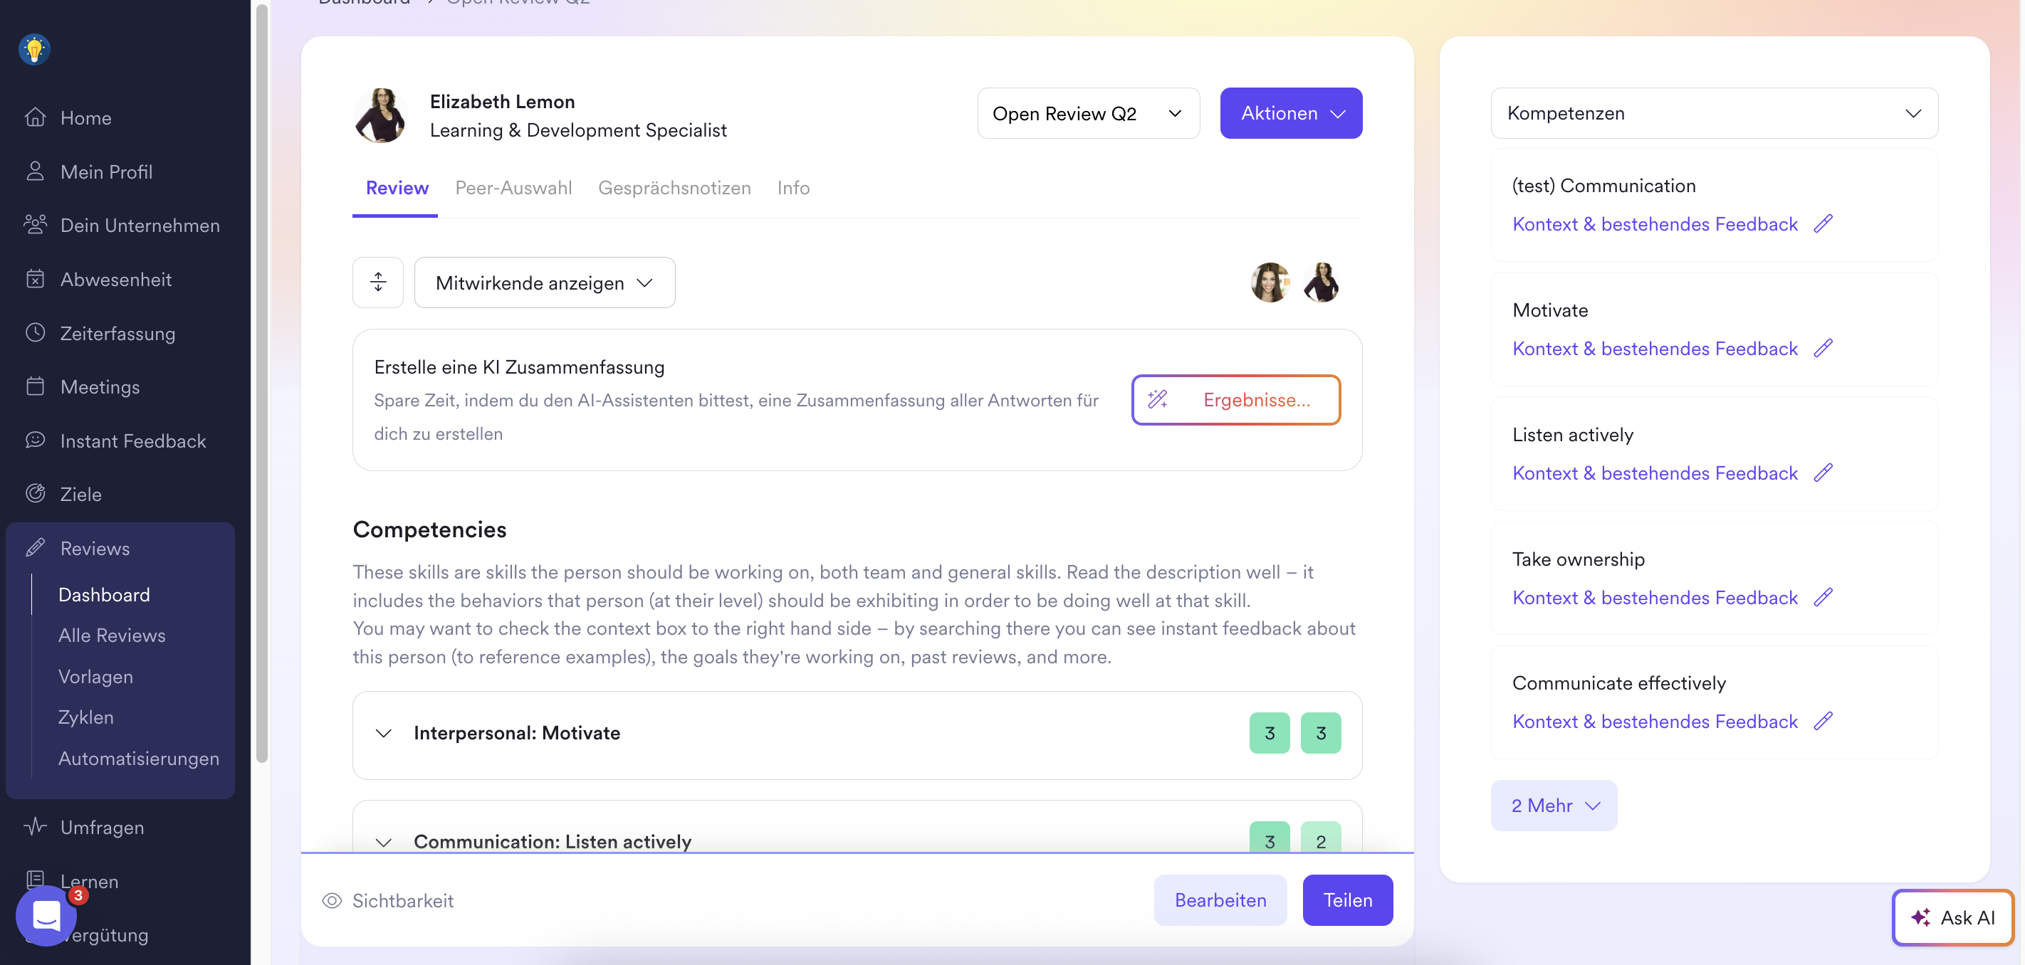Click the Teilen button

point(1346,900)
